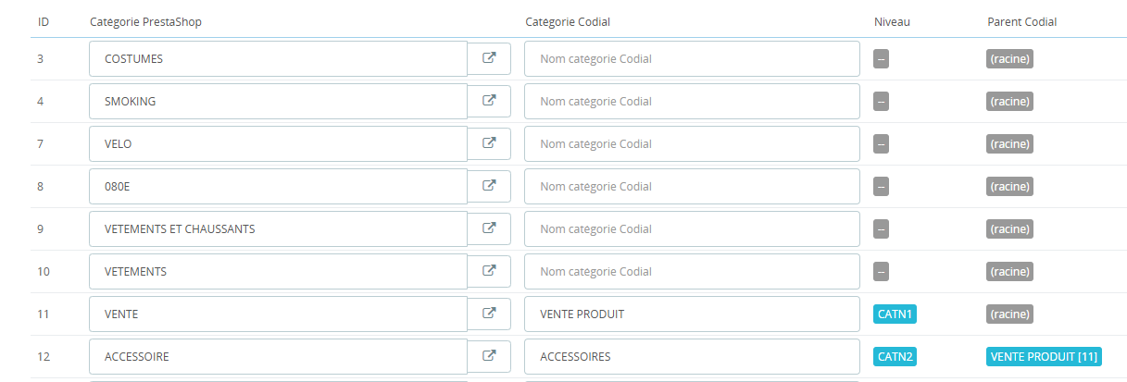Viewport: 1127px width, 382px height.
Task: Click the 080E PrestaShop category field
Action: coord(278,186)
